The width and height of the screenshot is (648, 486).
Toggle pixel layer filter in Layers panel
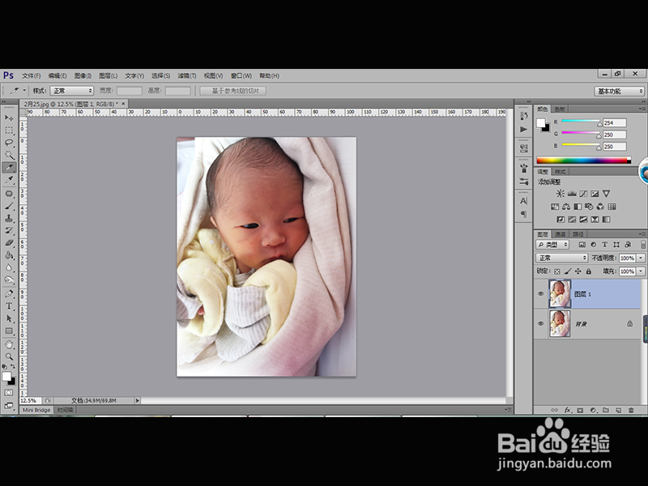coord(582,245)
